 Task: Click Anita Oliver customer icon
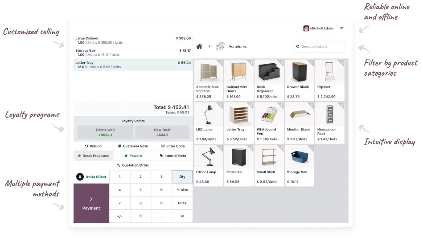pyautogui.click(x=80, y=177)
